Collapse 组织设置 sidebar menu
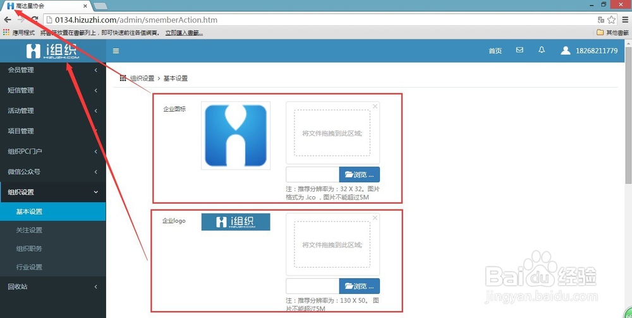 click(x=53, y=192)
